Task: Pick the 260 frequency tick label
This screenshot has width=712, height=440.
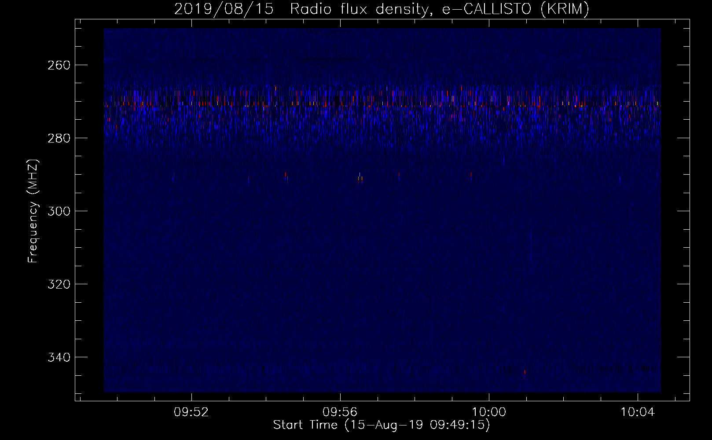Action: pos(59,65)
